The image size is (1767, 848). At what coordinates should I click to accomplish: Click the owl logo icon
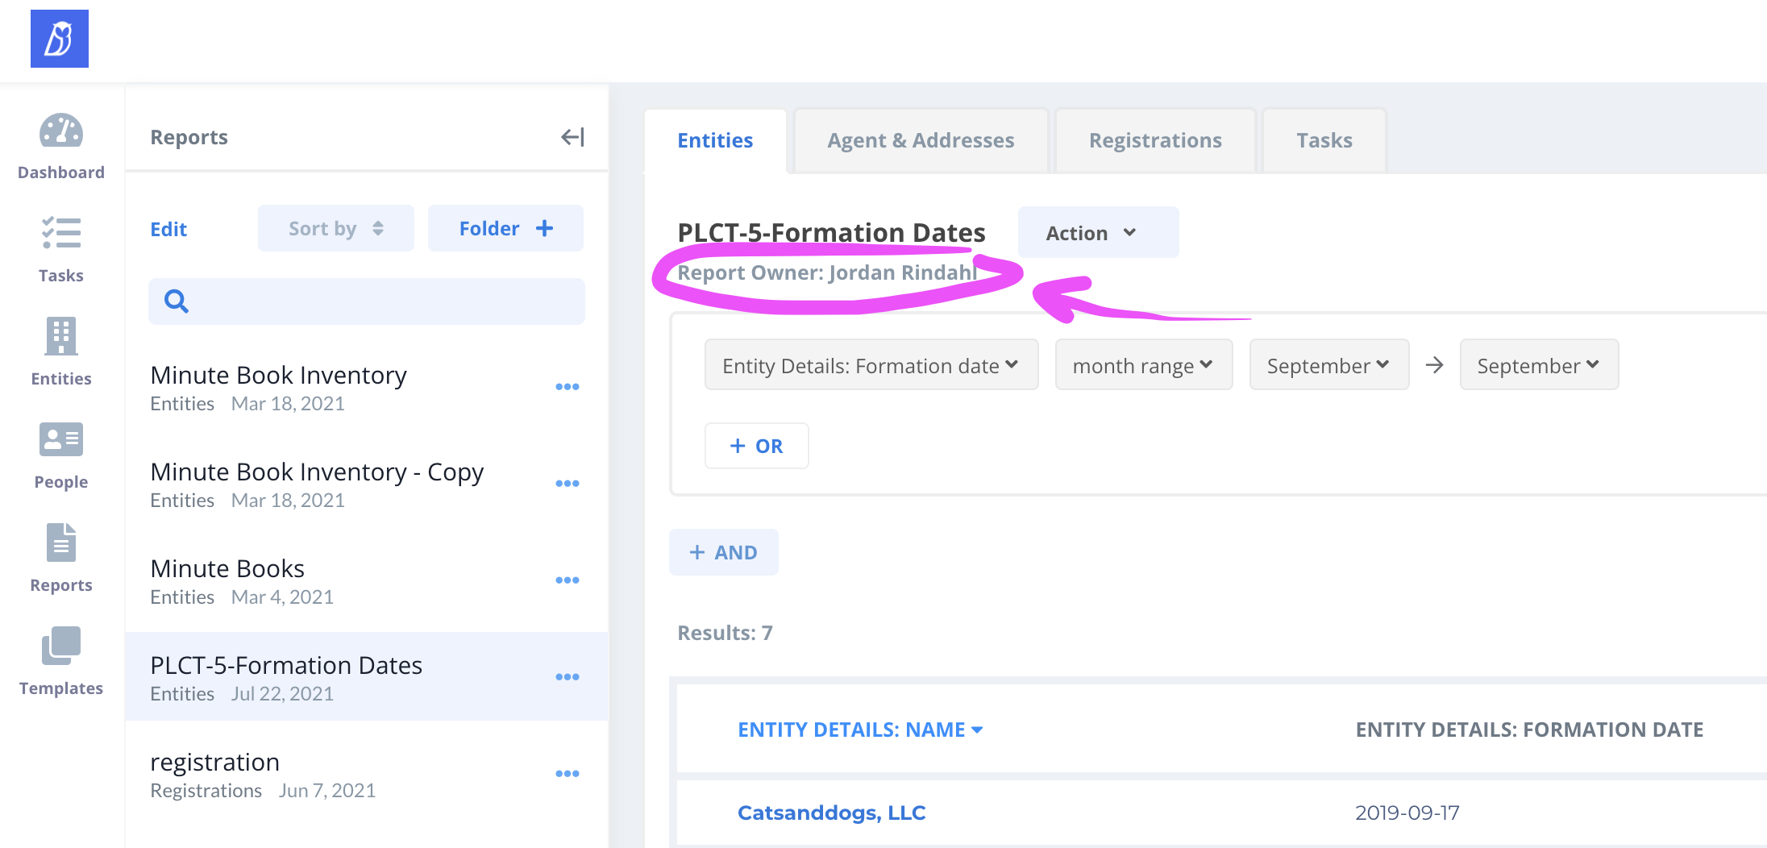coord(60,39)
